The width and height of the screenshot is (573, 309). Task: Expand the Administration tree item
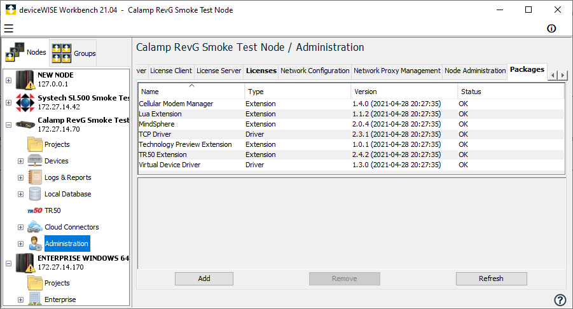[x=21, y=244]
